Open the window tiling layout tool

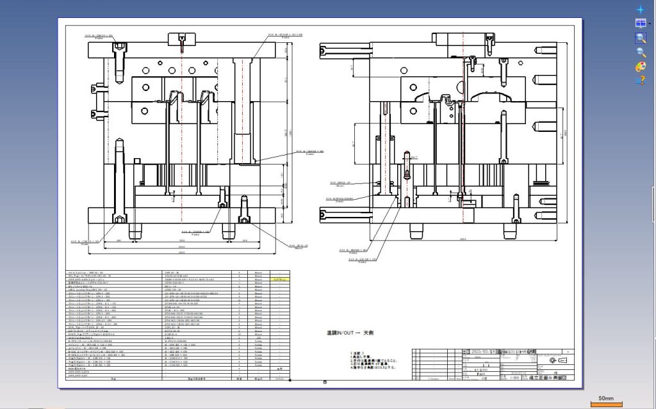click(639, 24)
